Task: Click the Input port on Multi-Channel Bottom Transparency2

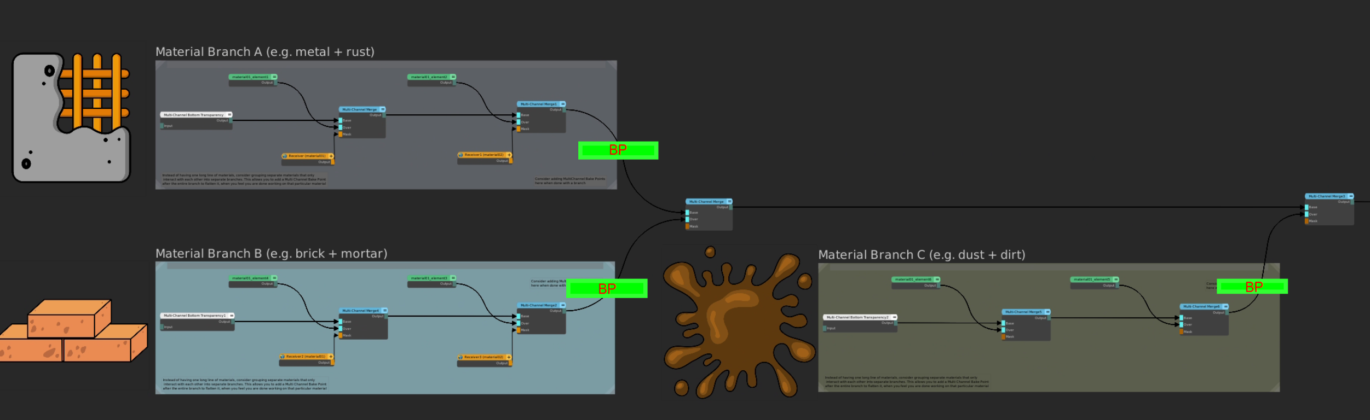Action: click(x=825, y=329)
